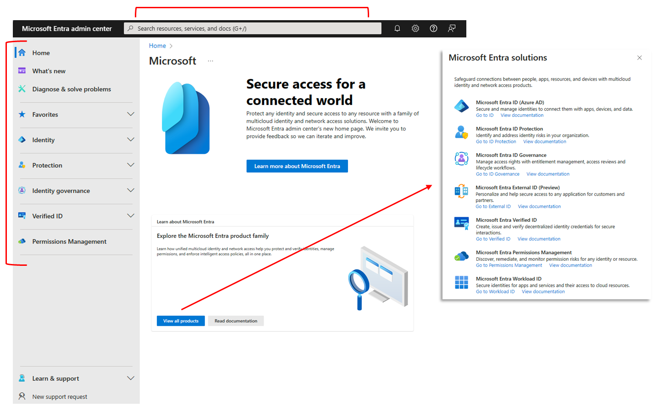Click the search resources, services, and docs field
The width and height of the screenshot is (658, 407).
coord(253,28)
